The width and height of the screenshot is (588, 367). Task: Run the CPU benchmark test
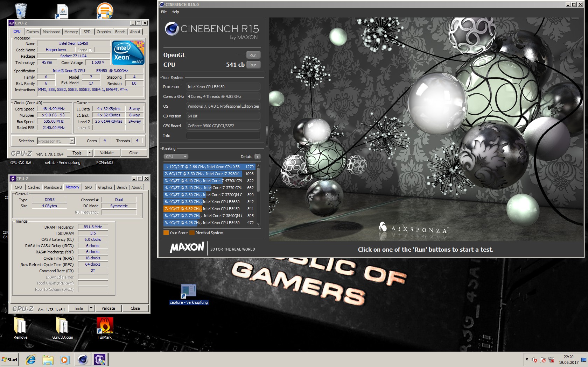(x=253, y=65)
